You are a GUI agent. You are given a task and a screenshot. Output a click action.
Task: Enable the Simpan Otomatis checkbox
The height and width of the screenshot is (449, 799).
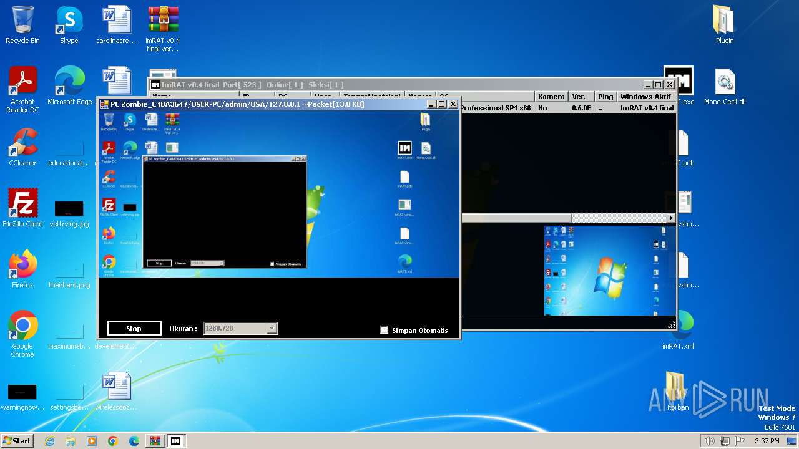[385, 330]
